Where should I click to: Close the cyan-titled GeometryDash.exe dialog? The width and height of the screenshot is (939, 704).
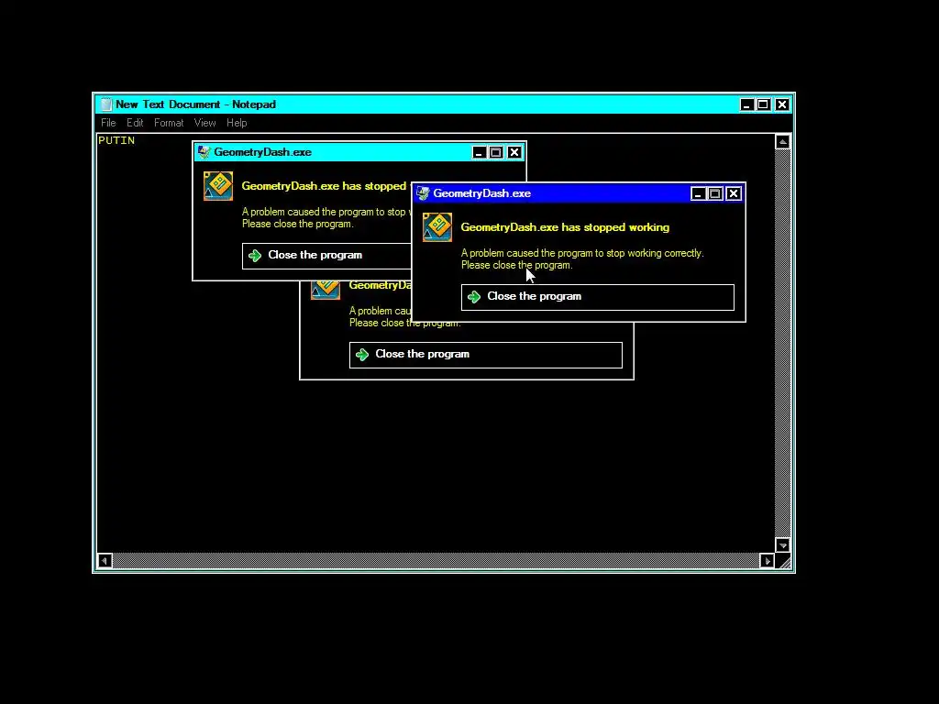click(x=514, y=153)
